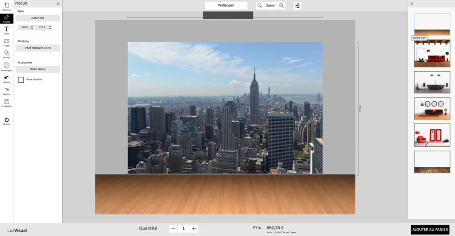Click the Nouveau new document icon
This screenshot has width=455, height=236.
6,6
